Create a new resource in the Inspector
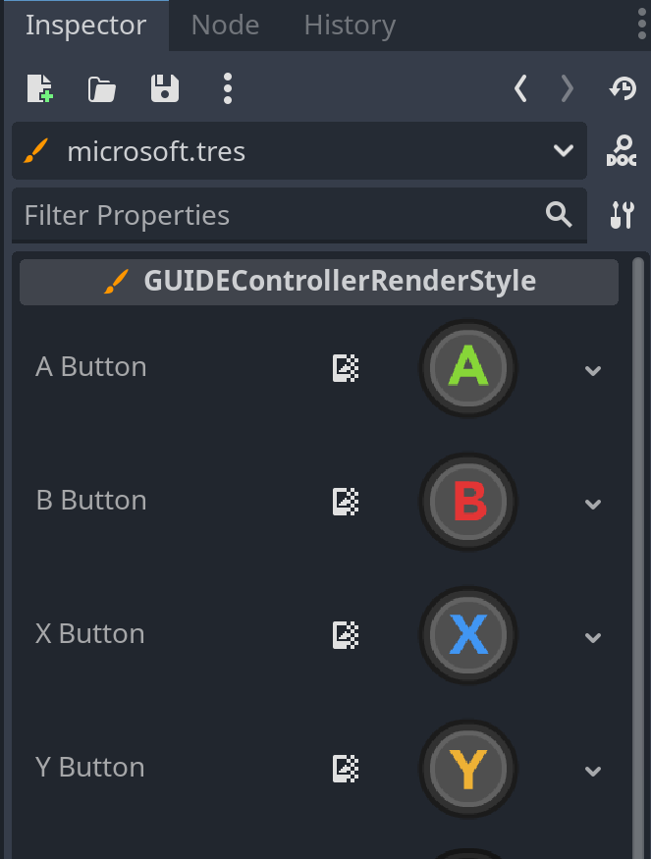Image resolution: width=651 pixels, height=859 pixels. [x=40, y=88]
